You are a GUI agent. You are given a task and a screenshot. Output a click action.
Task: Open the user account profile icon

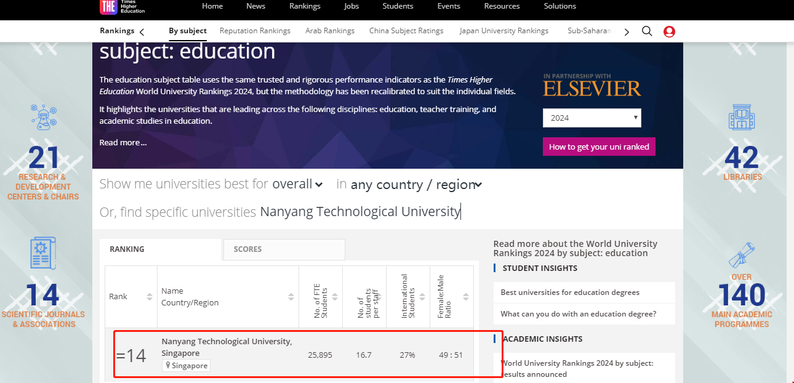[x=669, y=31]
